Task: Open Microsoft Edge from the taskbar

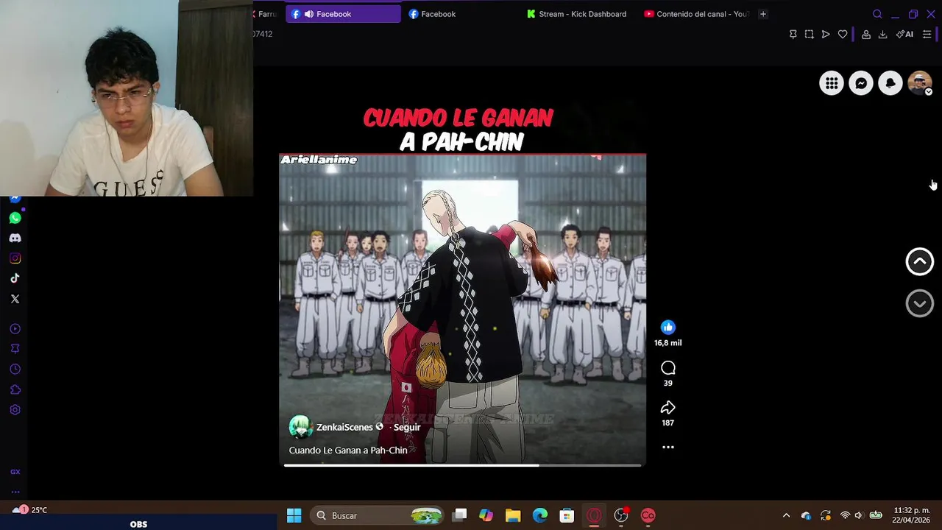Action: click(540, 515)
